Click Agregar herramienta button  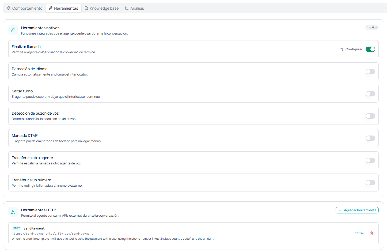357,210
